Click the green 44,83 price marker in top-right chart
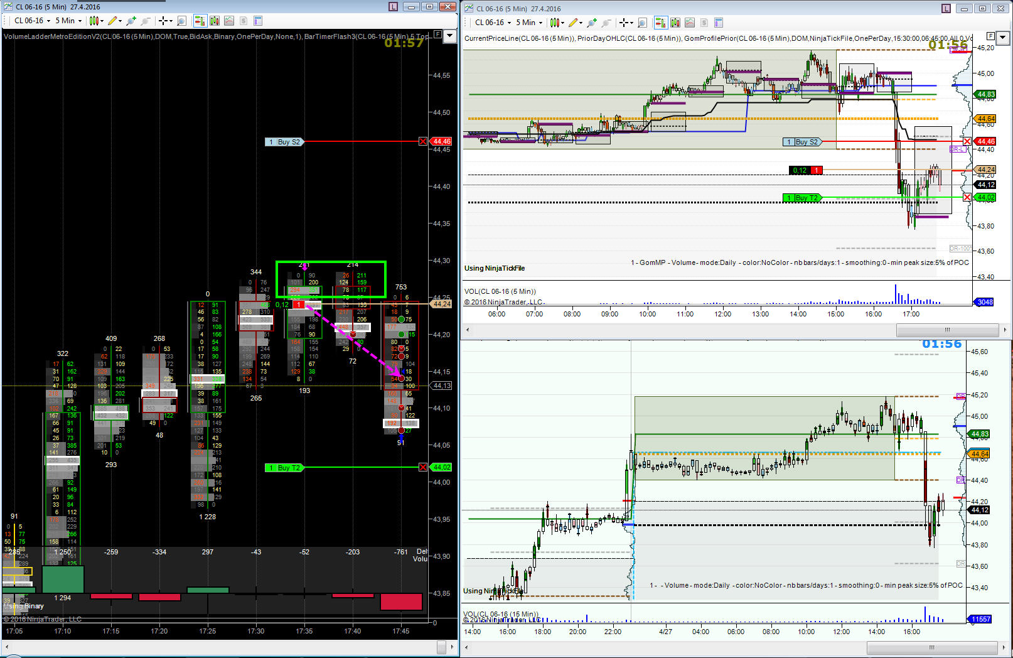This screenshot has height=658, width=1013. (985, 94)
